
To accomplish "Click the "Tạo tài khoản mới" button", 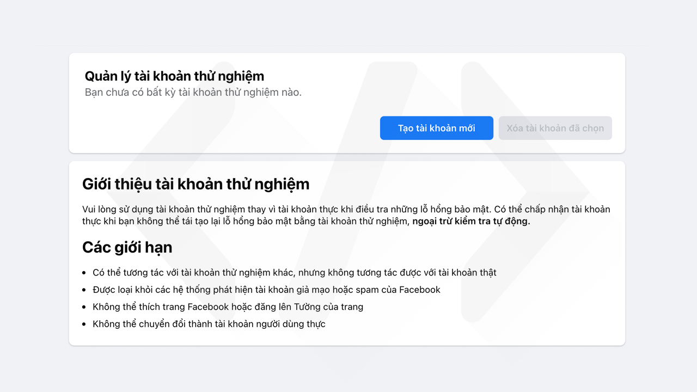I will point(436,128).
